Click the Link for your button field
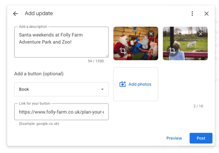 pos(61,112)
